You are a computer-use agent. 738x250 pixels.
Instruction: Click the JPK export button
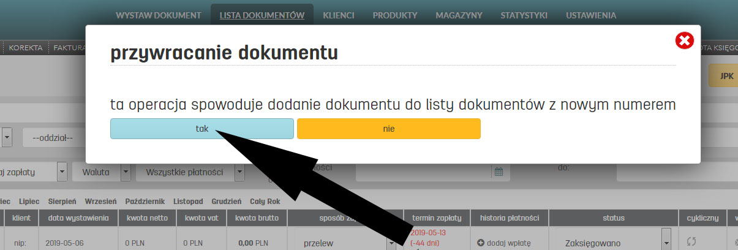(x=726, y=77)
